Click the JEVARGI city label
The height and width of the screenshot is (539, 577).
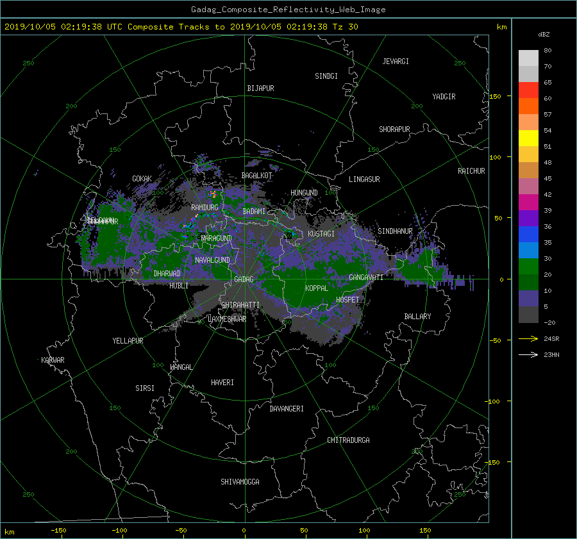point(396,62)
